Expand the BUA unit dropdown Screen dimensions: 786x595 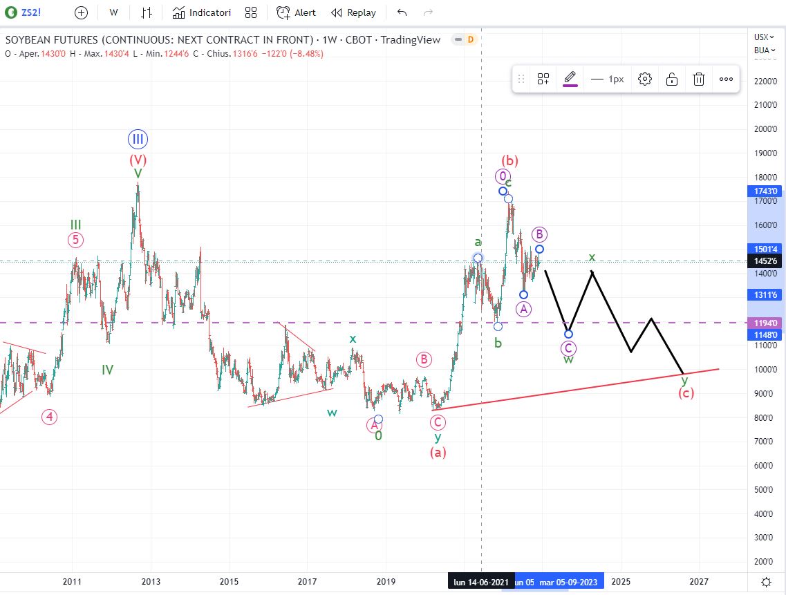765,50
